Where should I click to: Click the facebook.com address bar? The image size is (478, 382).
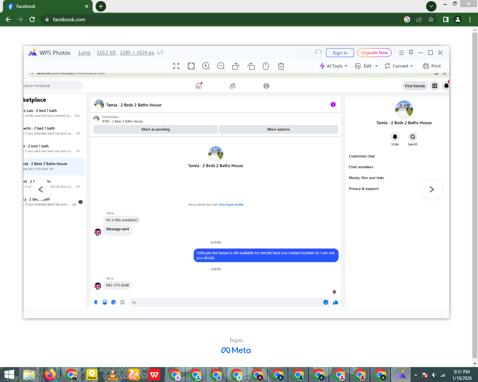[224, 19]
